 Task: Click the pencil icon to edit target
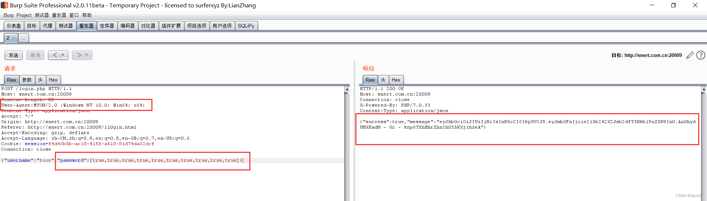pos(690,55)
